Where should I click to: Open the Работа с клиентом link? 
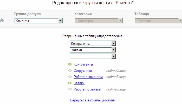(88, 77)
